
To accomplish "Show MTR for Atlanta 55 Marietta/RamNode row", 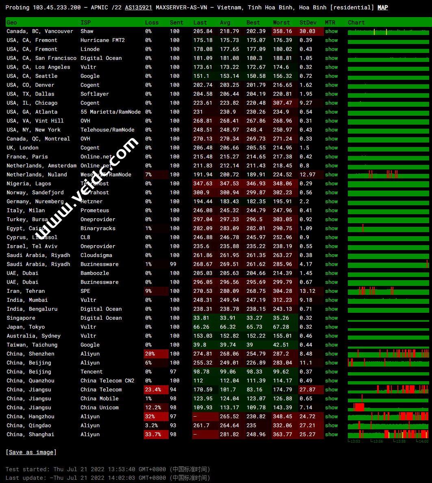I will (332, 112).
